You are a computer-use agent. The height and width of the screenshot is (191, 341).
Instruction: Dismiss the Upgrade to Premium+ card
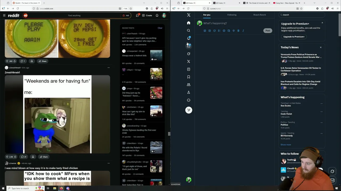pyautogui.click(x=322, y=23)
